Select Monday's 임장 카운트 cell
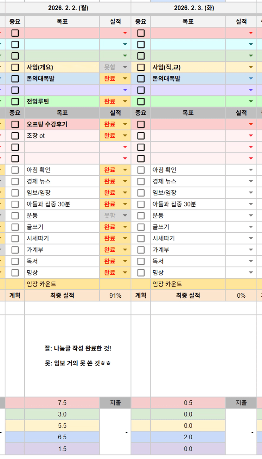The height and width of the screenshot is (459, 262). tap(62, 284)
